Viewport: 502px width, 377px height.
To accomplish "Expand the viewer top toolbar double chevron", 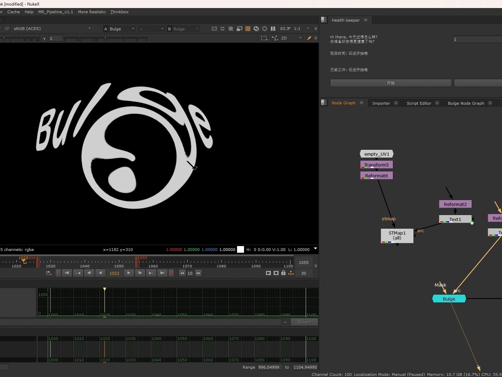I will (316, 29).
